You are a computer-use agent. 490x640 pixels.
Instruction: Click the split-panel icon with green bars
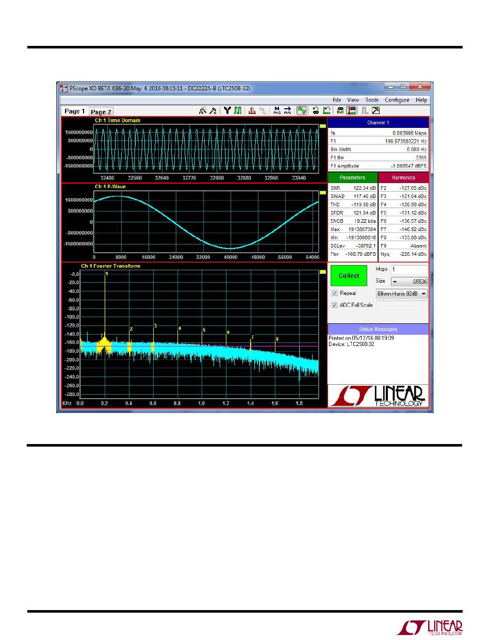(x=340, y=110)
